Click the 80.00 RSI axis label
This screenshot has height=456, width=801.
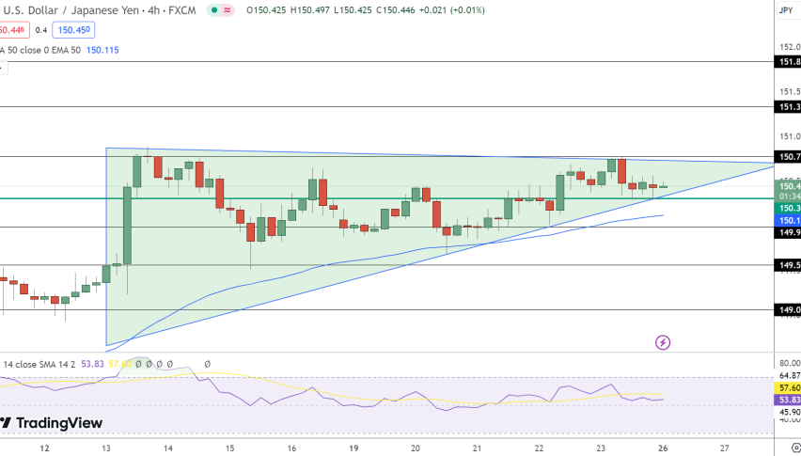790,363
